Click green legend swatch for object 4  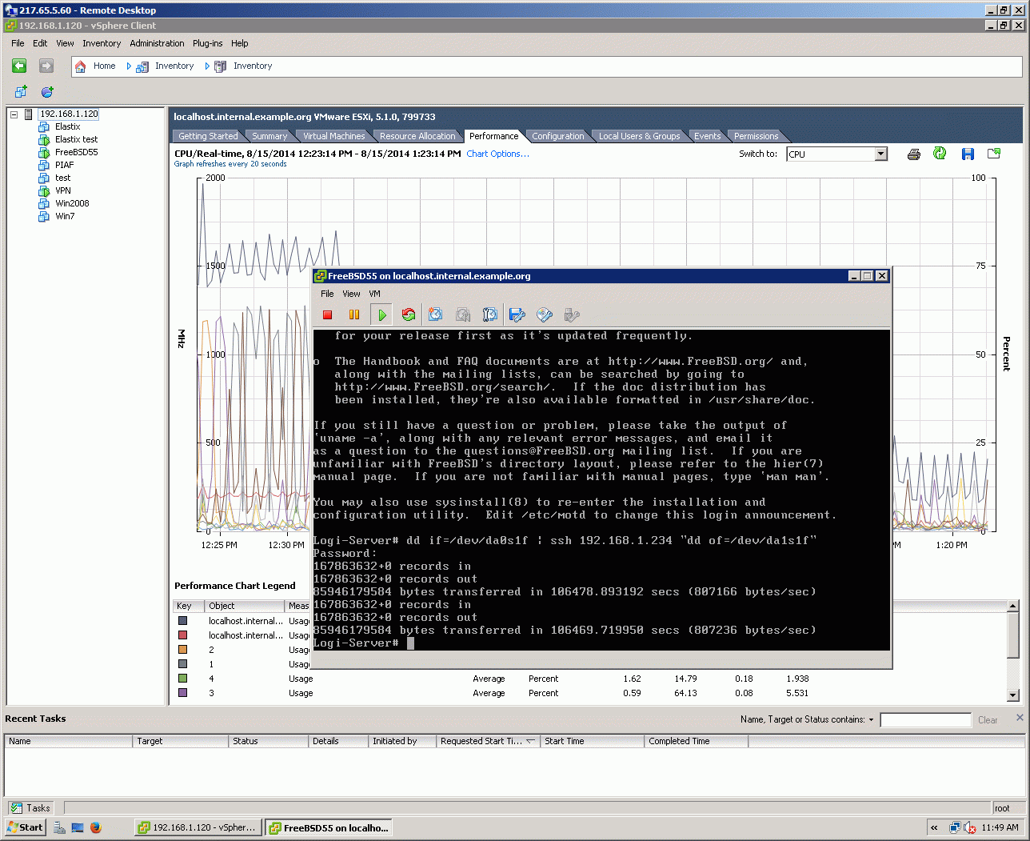pyautogui.click(x=182, y=678)
